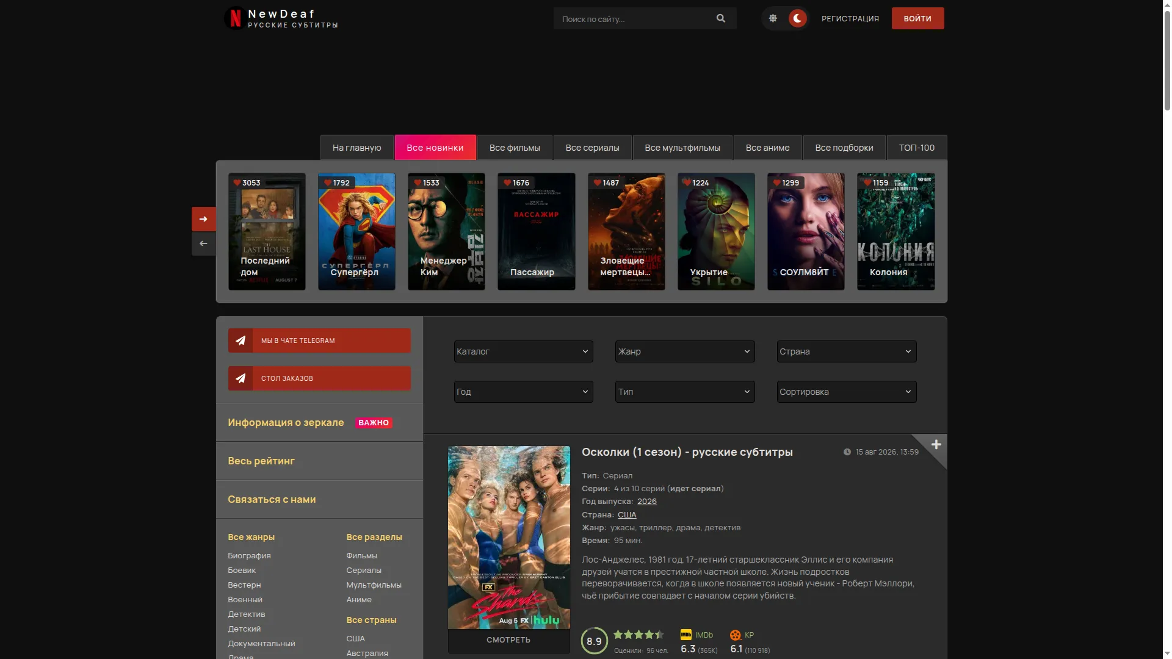Screen dimensions: 1172x659
Task: Switch to light theme sun icon
Action: (773, 18)
